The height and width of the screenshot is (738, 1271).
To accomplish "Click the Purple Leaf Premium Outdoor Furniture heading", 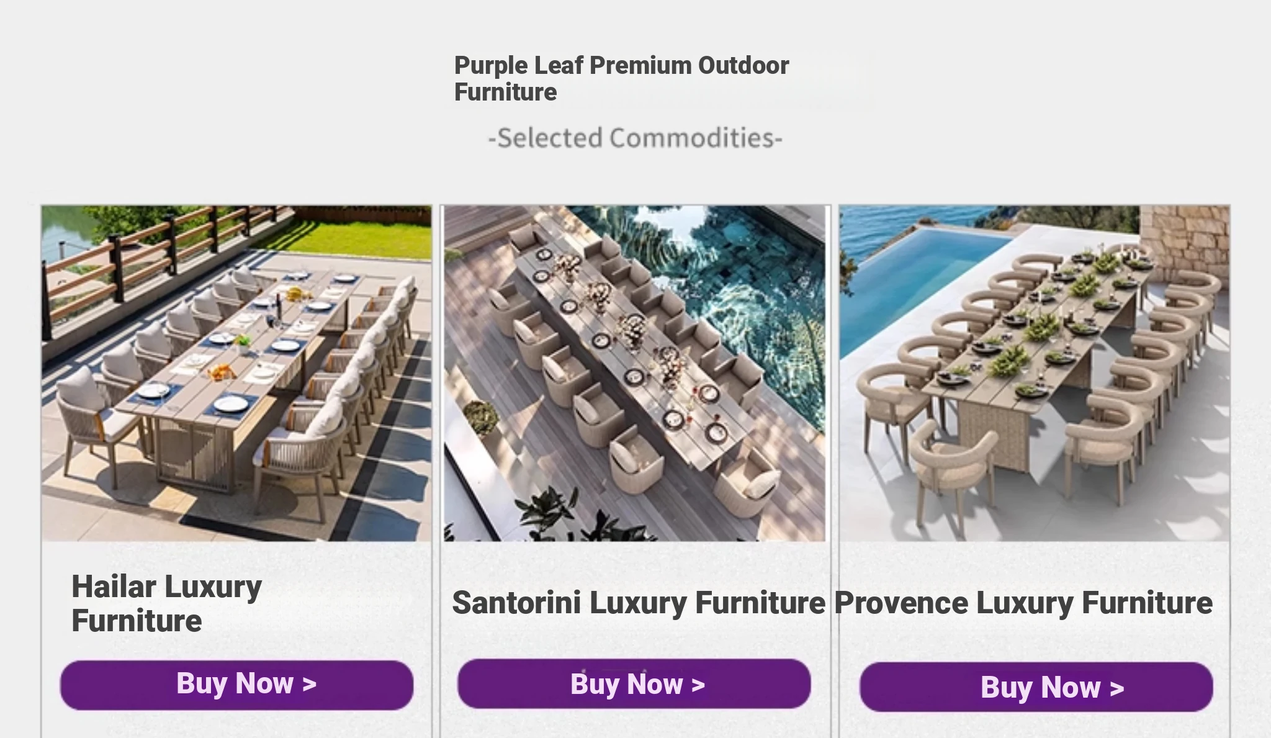I will pyautogui.click(x=621, y=78).
